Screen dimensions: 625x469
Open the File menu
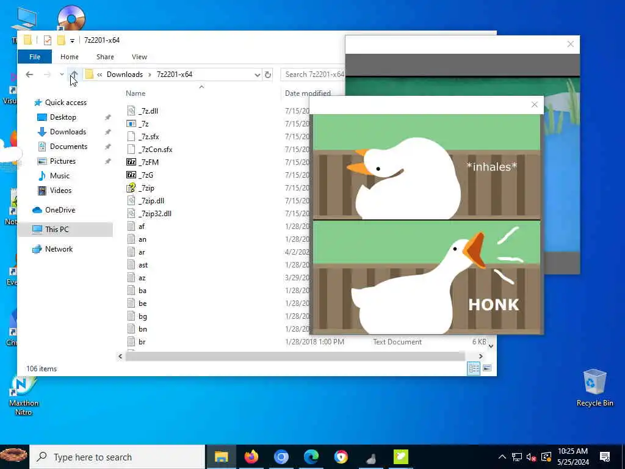click(x=35, y=57)
